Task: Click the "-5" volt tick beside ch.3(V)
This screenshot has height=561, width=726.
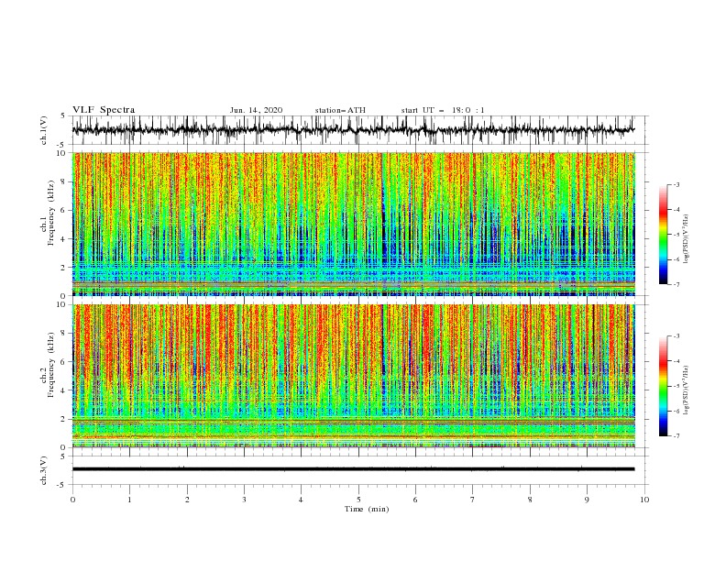Action: pos(62,486)
